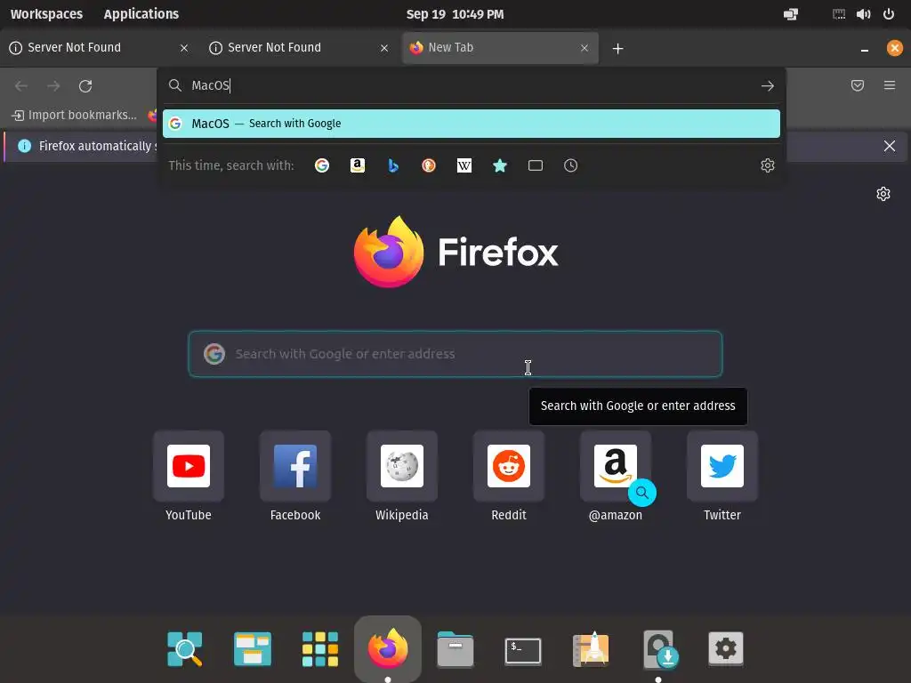Minimize the Firefox window
This screenshot has width=911, height=683.
865,49
